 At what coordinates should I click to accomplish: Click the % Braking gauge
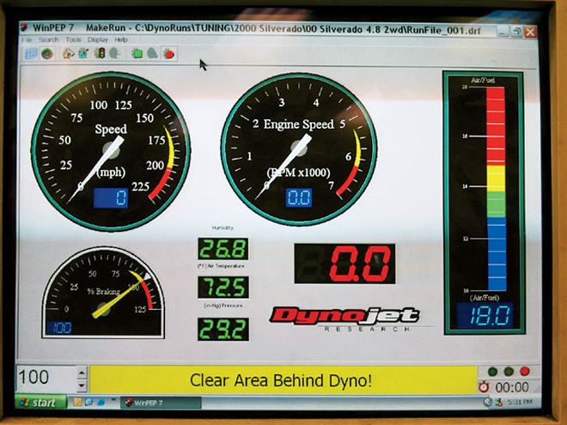pyautogui.click(x=103, y=293)
